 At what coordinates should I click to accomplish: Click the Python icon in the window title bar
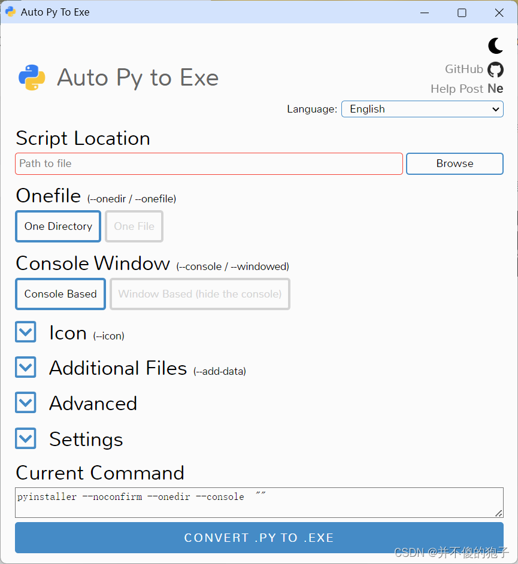click(10, 12)
